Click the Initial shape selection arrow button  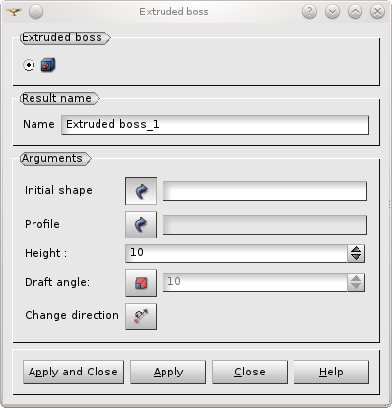[141, 191]
